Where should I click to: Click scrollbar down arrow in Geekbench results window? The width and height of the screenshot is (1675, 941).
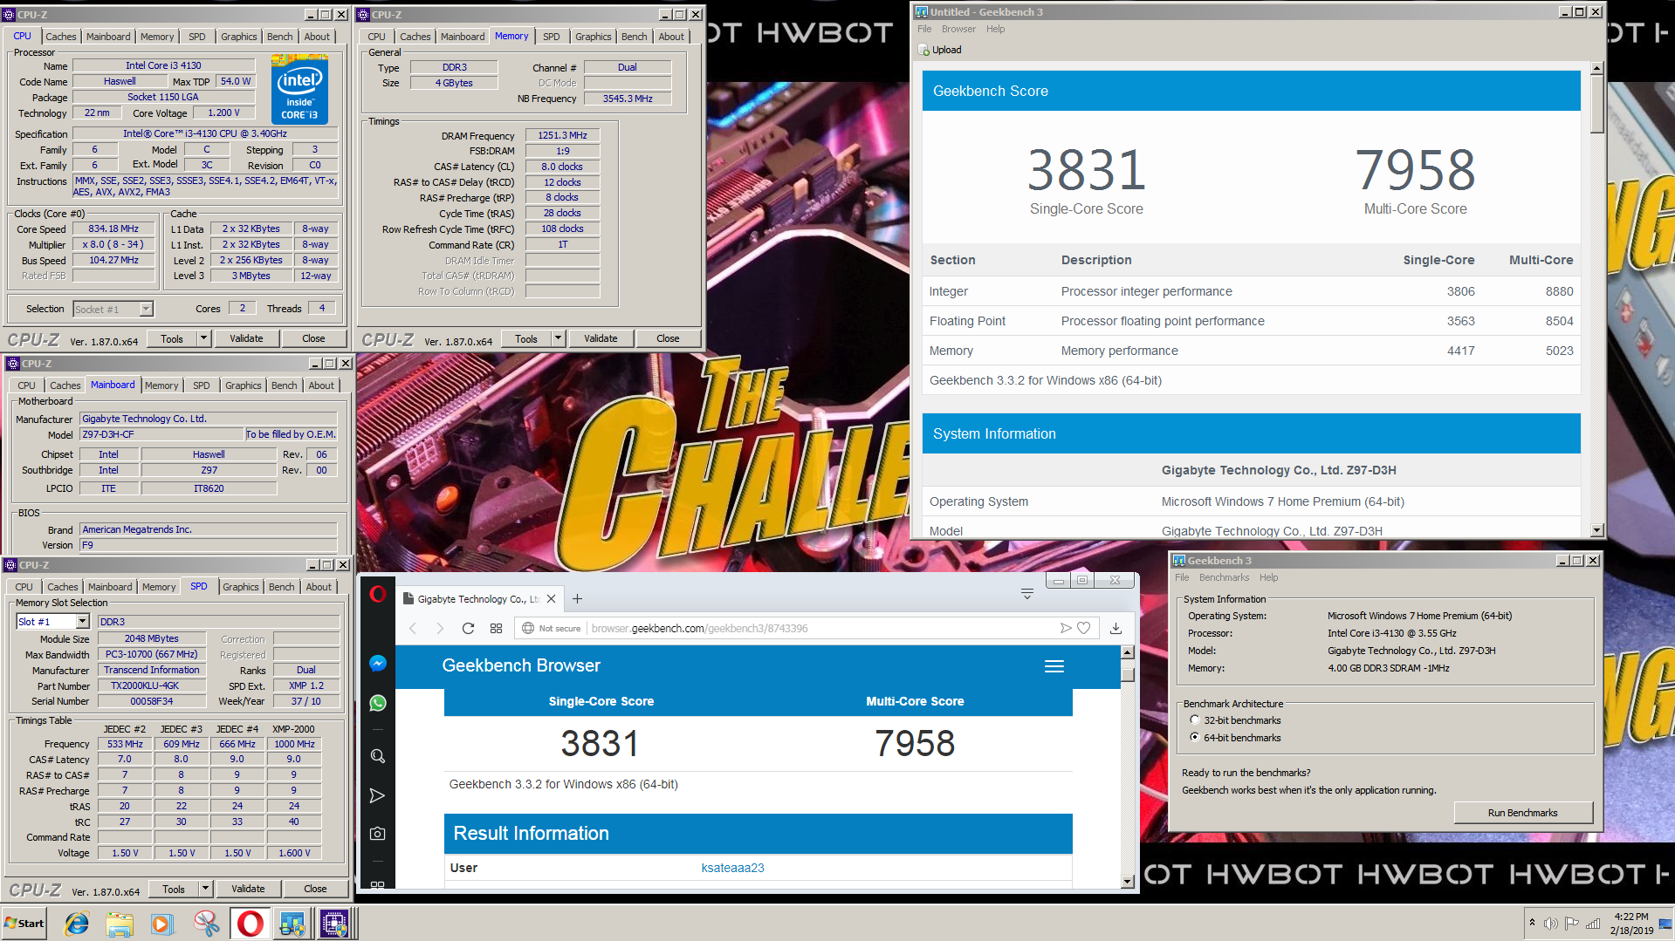click(1596, 529)
